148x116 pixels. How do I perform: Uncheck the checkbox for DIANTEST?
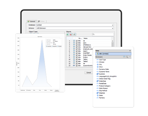77,53
